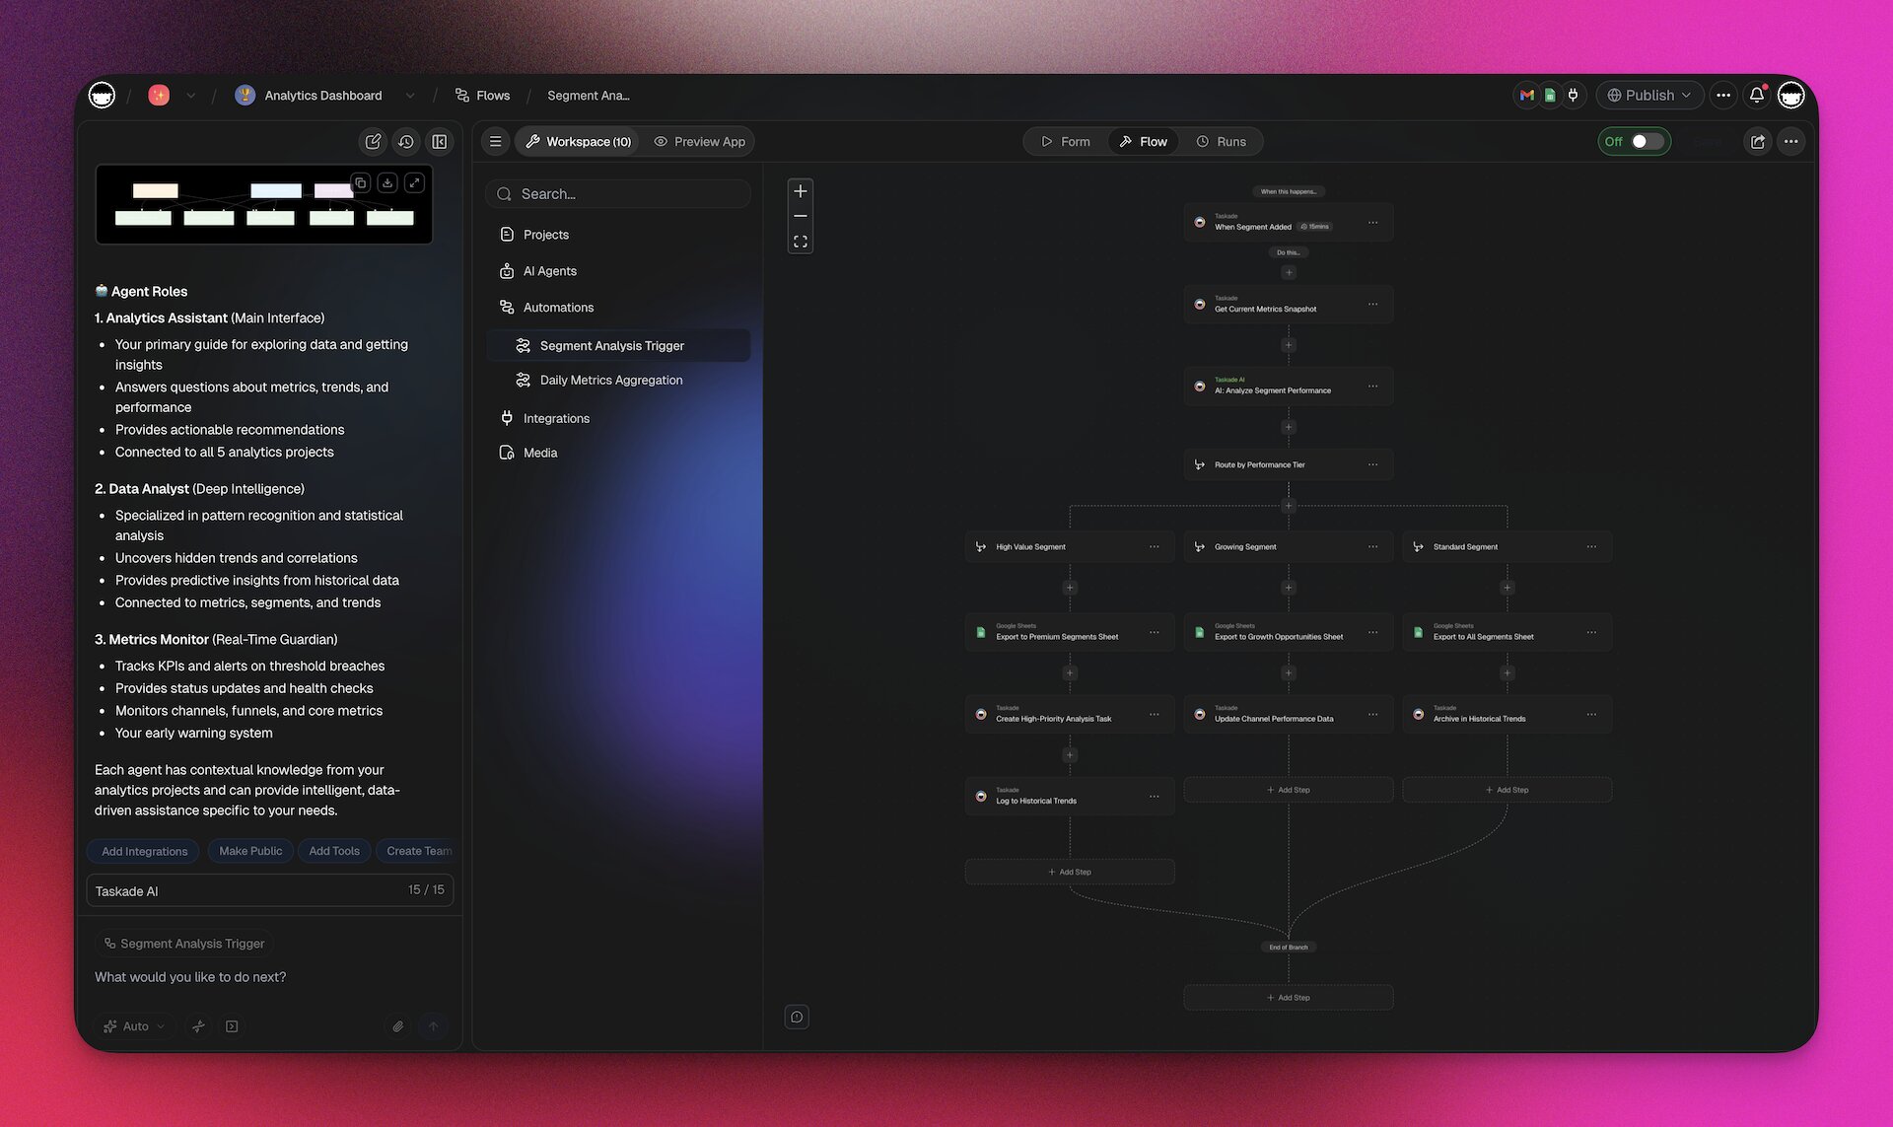Open the notifications bell

(x=1756, y=96)
